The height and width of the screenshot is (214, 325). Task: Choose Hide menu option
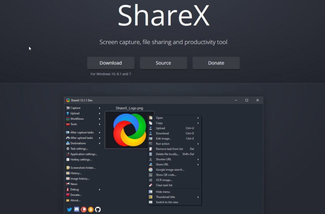click(175, 192)
